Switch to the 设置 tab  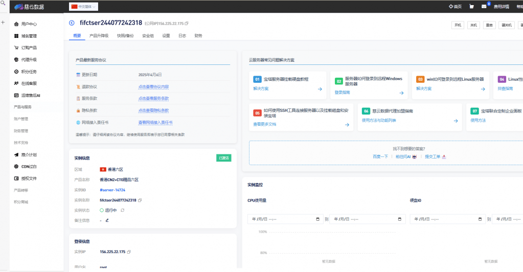click(x=166, y=36)
